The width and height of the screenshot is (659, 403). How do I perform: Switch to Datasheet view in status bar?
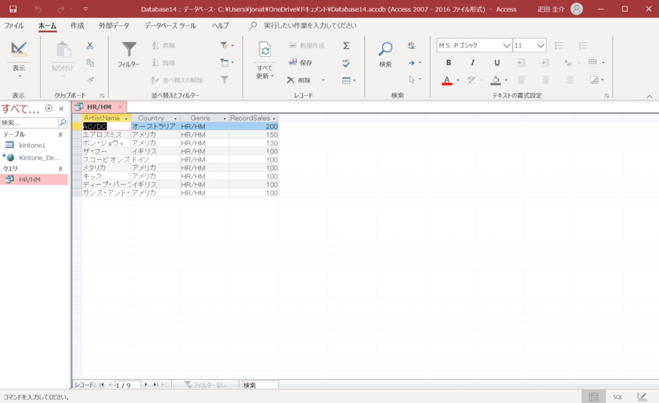(593, 397)
